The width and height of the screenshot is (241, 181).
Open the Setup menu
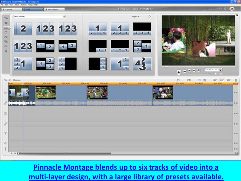click(x=30, y=5)
